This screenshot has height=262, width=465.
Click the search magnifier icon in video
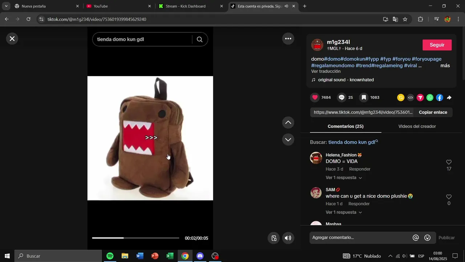199,39
